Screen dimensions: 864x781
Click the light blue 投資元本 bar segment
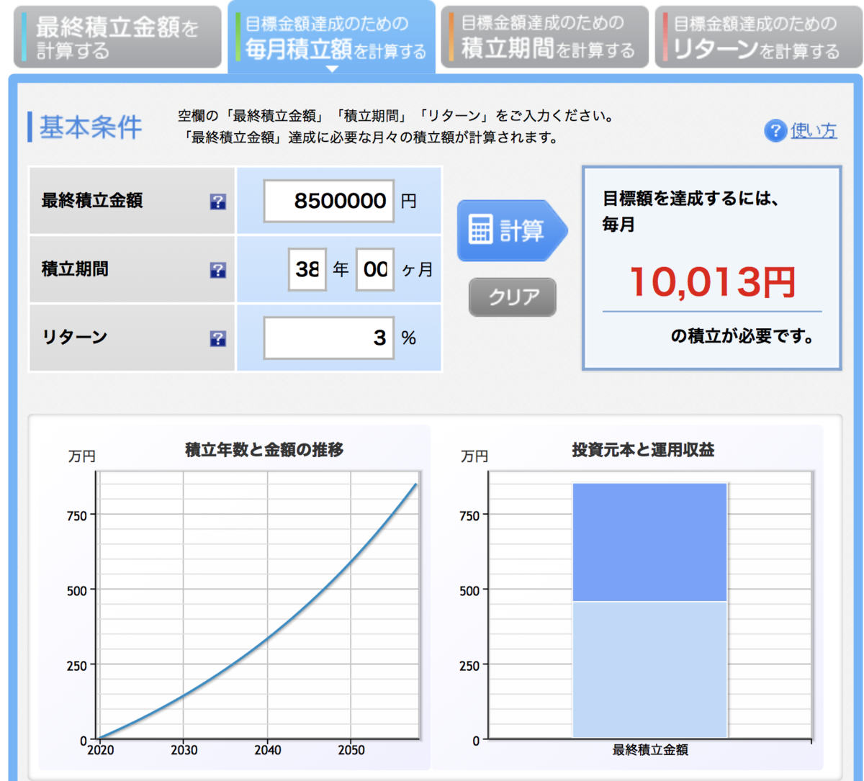coord(650,669)
